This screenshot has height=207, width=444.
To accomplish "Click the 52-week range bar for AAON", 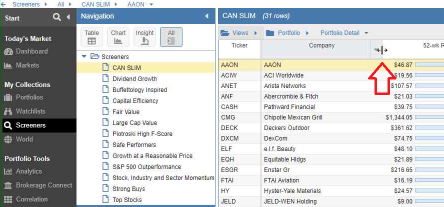I will [x=429, y=65].
